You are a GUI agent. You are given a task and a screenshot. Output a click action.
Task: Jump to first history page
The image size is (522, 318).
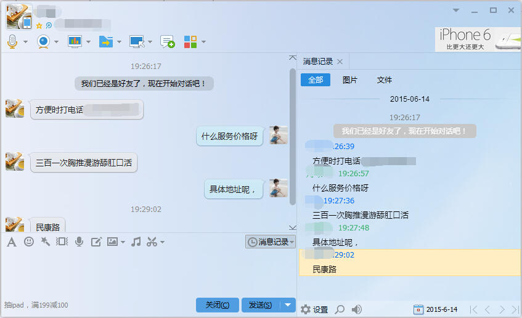tap(473, 309)
